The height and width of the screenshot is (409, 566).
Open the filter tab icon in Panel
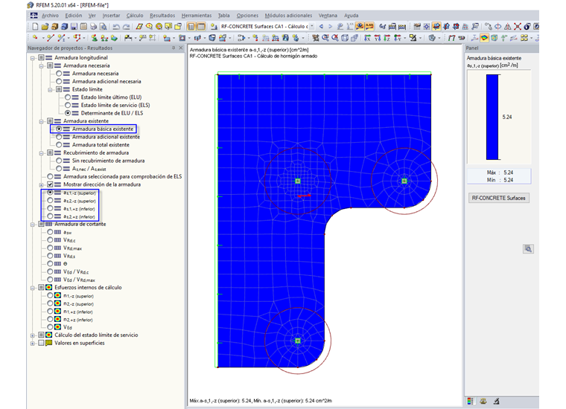[496, 401]
